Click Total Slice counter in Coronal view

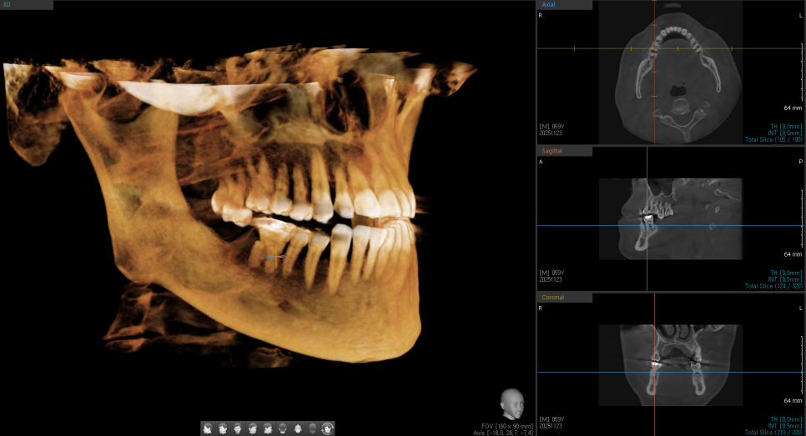tap(774, 432)
